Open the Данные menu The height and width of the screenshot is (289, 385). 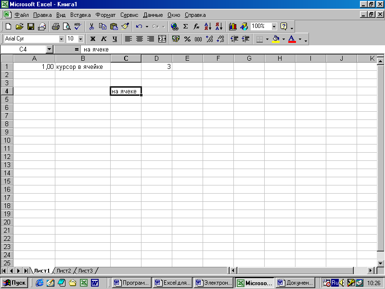(153, 15)
